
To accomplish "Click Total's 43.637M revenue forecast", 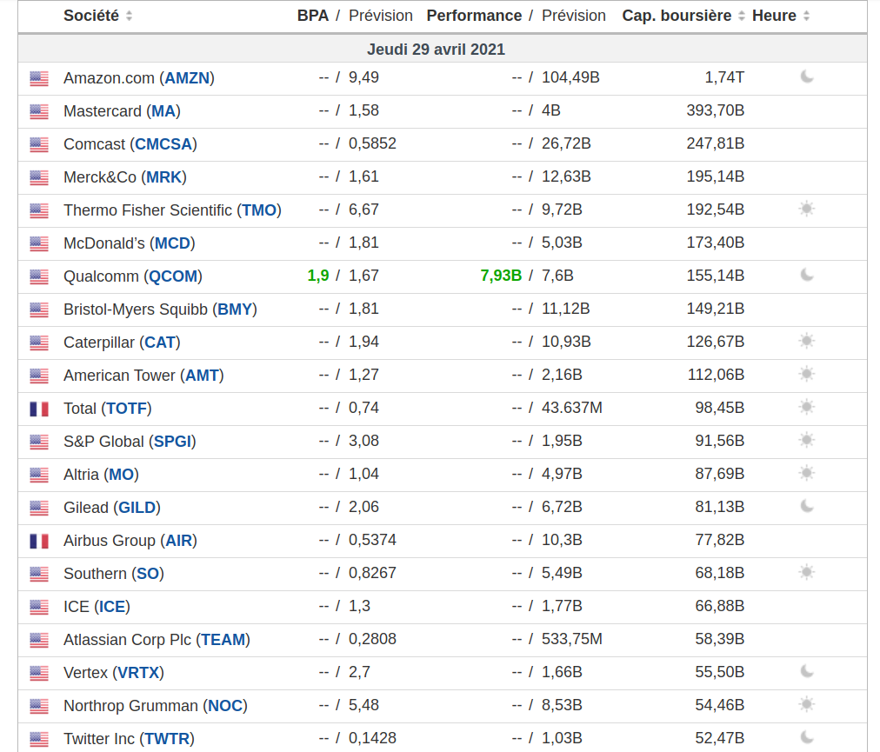I will 572,408.
